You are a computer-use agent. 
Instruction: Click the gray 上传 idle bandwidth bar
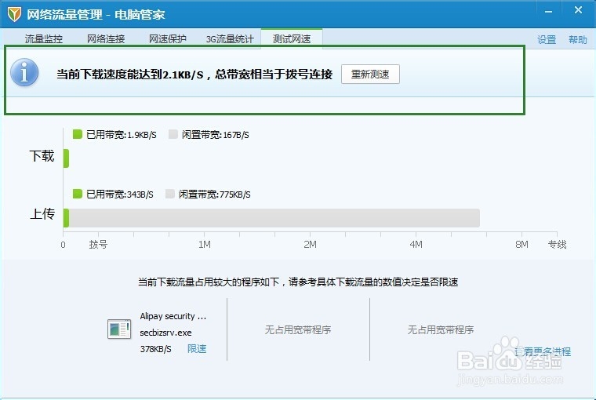[274, 218]
